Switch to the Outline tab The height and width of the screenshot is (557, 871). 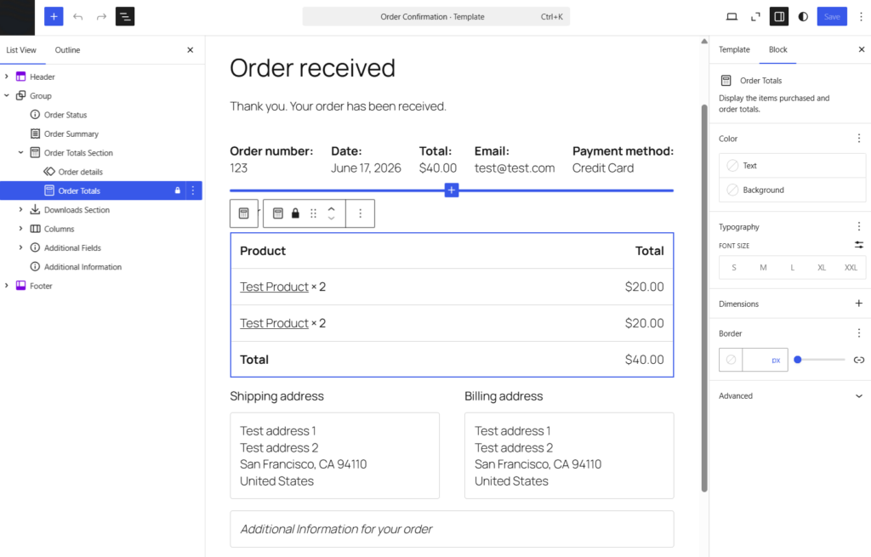point(67,50)
